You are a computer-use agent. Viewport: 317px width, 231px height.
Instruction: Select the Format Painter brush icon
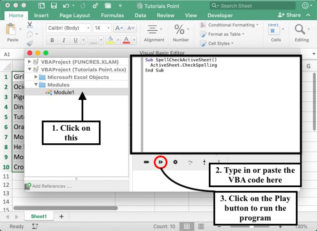30,43
